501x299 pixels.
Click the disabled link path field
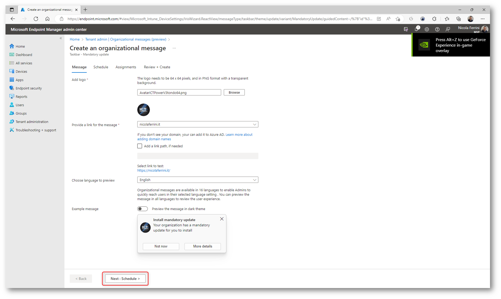coord(198,156)
